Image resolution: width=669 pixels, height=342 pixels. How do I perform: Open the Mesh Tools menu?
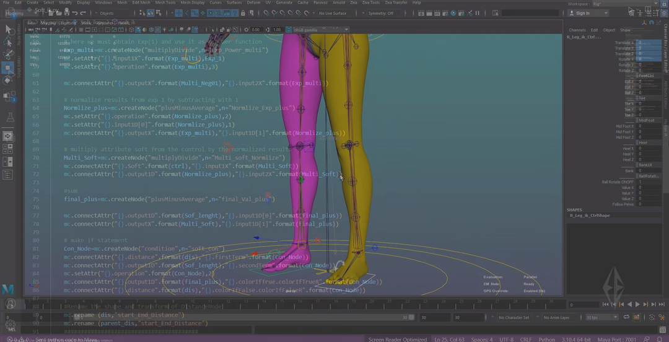point(165,3)
